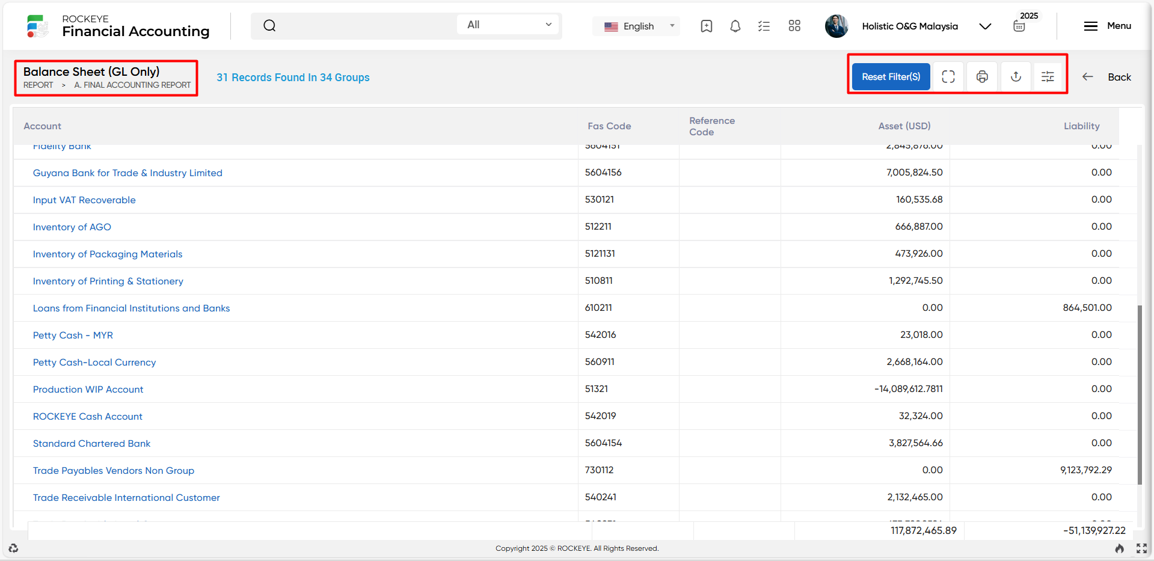Open the notifications bell

click(735, 26)
